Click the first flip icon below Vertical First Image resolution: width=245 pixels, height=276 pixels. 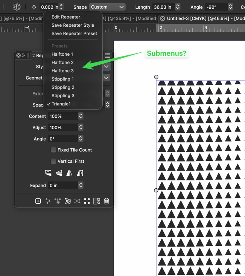(x=48, y=173)
